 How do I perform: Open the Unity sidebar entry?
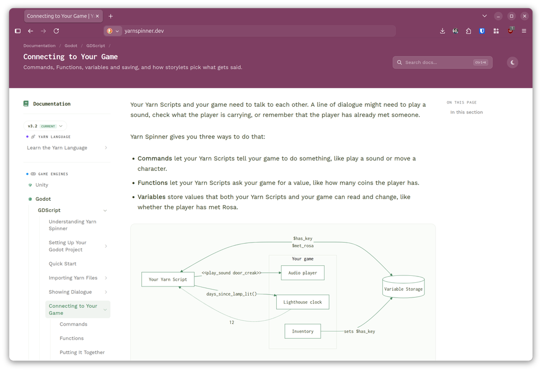point(42,185)
